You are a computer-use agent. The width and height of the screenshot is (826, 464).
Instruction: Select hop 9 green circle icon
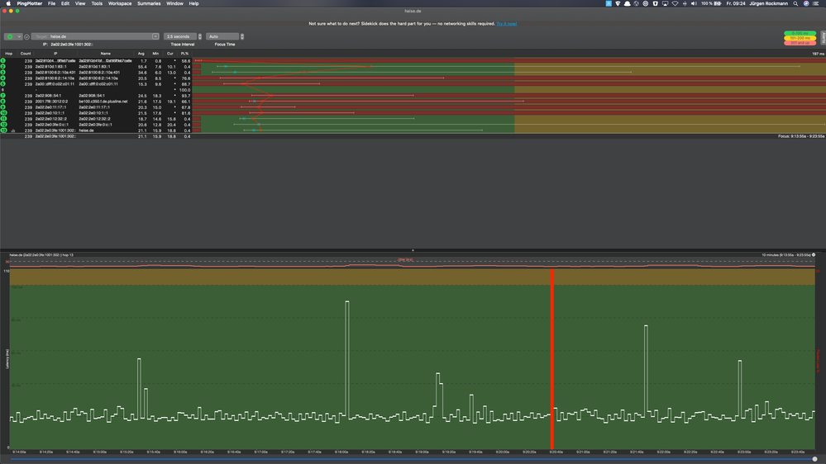(x=3, y=107)
